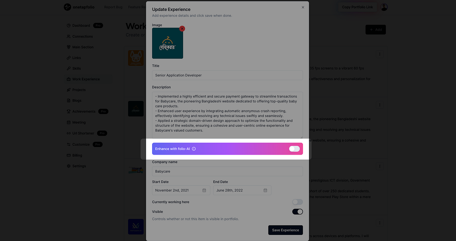The image size is (456, 241).
Task: Click the Projects rocket icon
Action: pyautogui.click(x=68, y=90)
